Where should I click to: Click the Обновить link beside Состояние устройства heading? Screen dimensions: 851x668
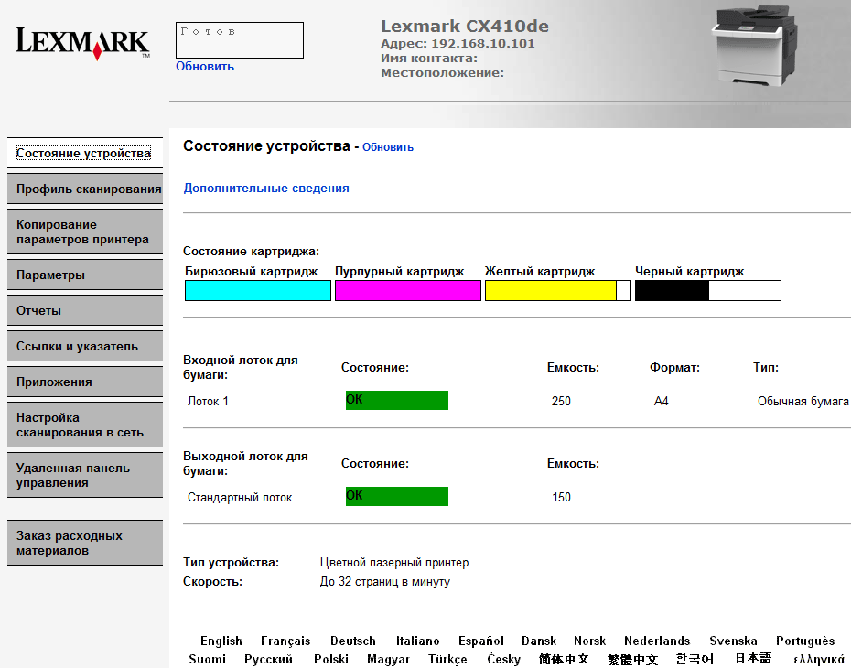(x=387, y=147)
